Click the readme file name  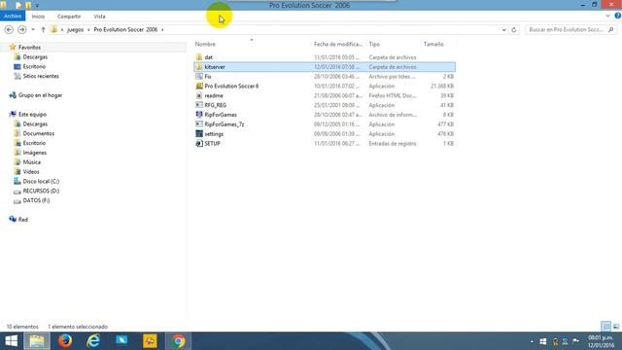(214, 95)
